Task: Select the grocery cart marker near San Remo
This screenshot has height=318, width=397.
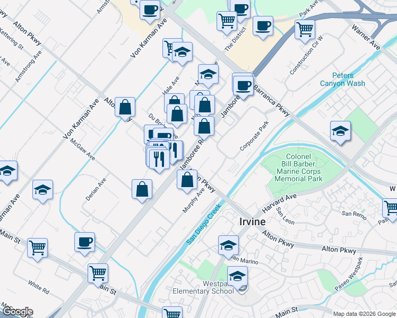Action: (391, 208)
